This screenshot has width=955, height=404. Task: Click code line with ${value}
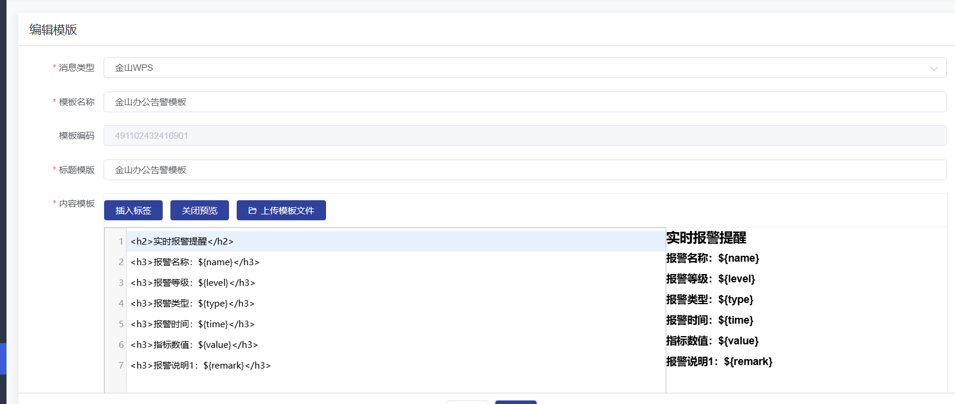pos(194,345)
